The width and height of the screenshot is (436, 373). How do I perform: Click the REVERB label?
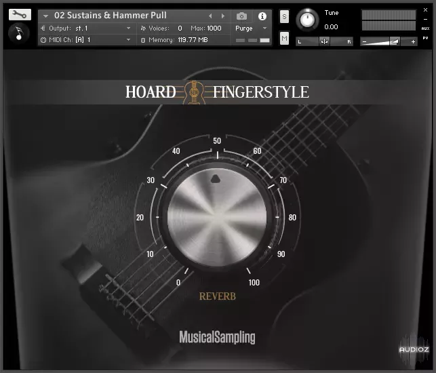pos(217,296)
